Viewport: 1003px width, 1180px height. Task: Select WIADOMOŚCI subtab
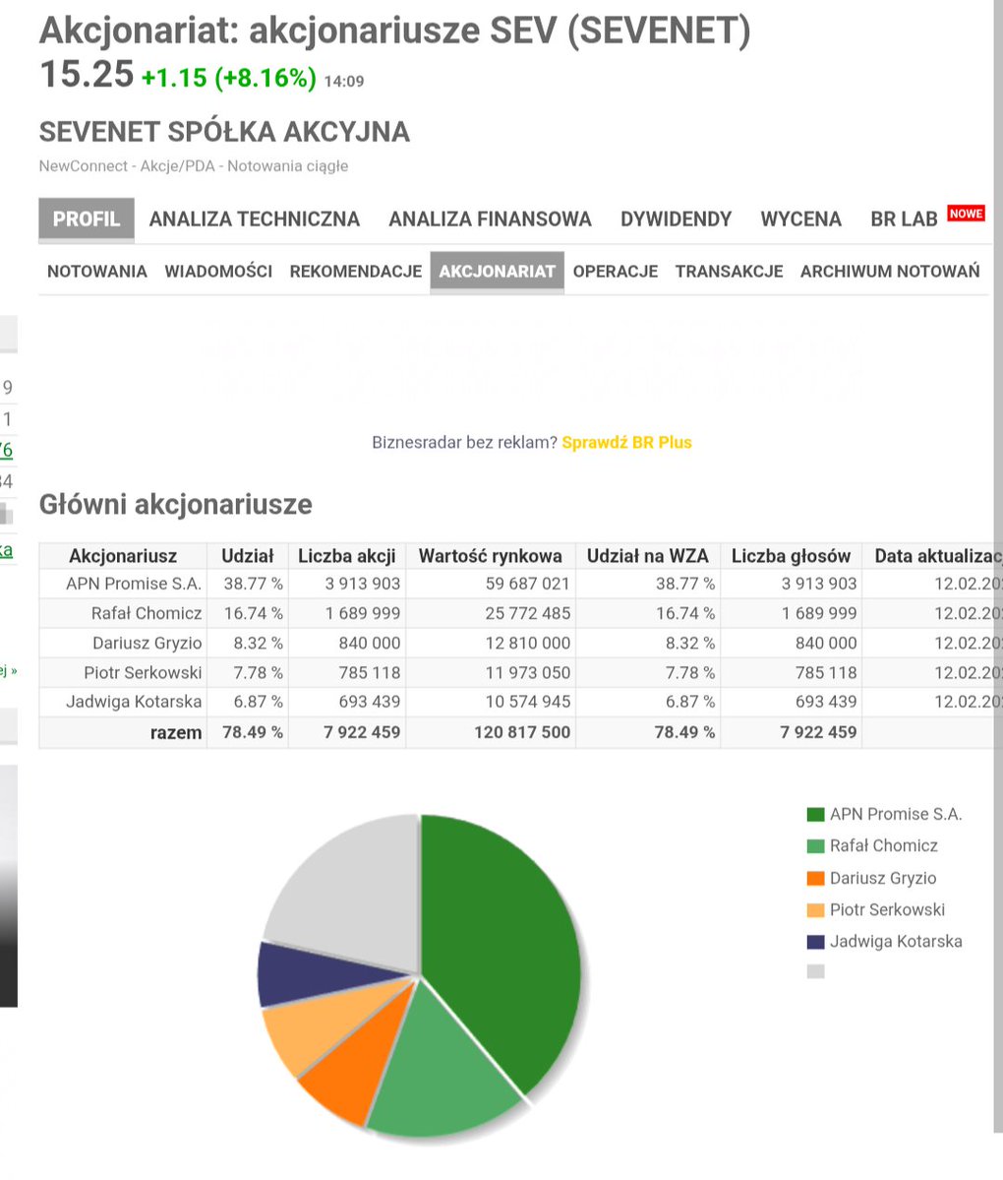point(218,271)
